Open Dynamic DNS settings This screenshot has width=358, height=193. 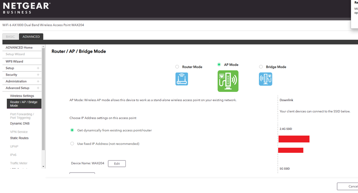[20, 123]
